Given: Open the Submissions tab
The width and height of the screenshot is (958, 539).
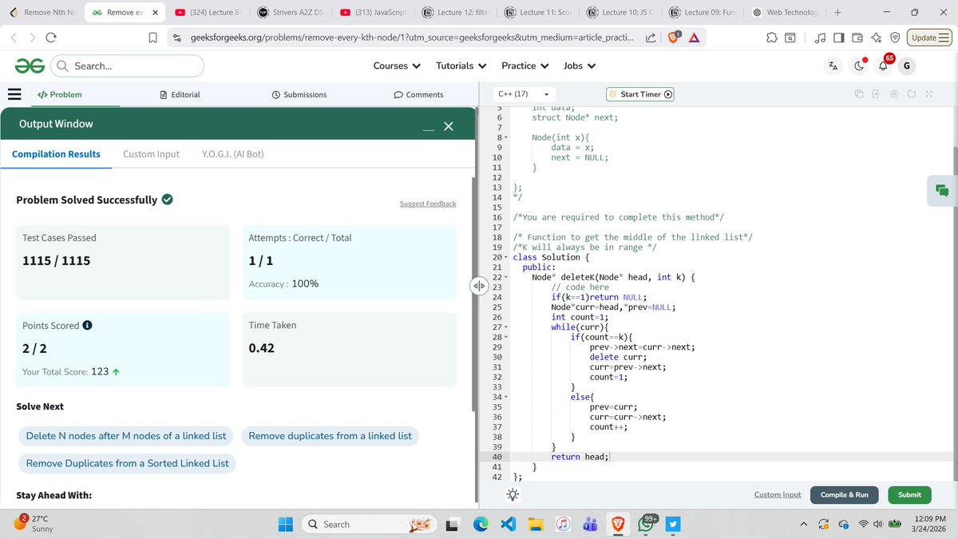Looking at the screenshot, I should 299,94.
